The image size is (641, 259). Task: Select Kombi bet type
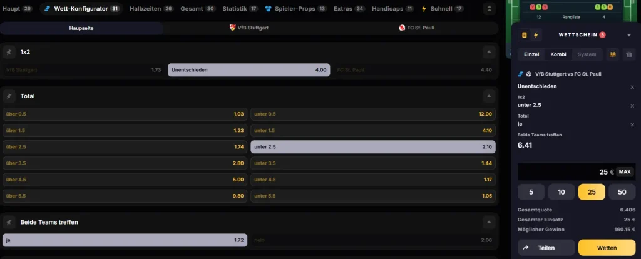pos(558,54)
